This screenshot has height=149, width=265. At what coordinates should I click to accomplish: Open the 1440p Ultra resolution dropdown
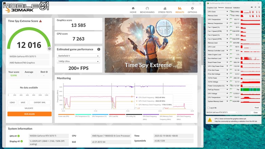click(x=78, y=61)
